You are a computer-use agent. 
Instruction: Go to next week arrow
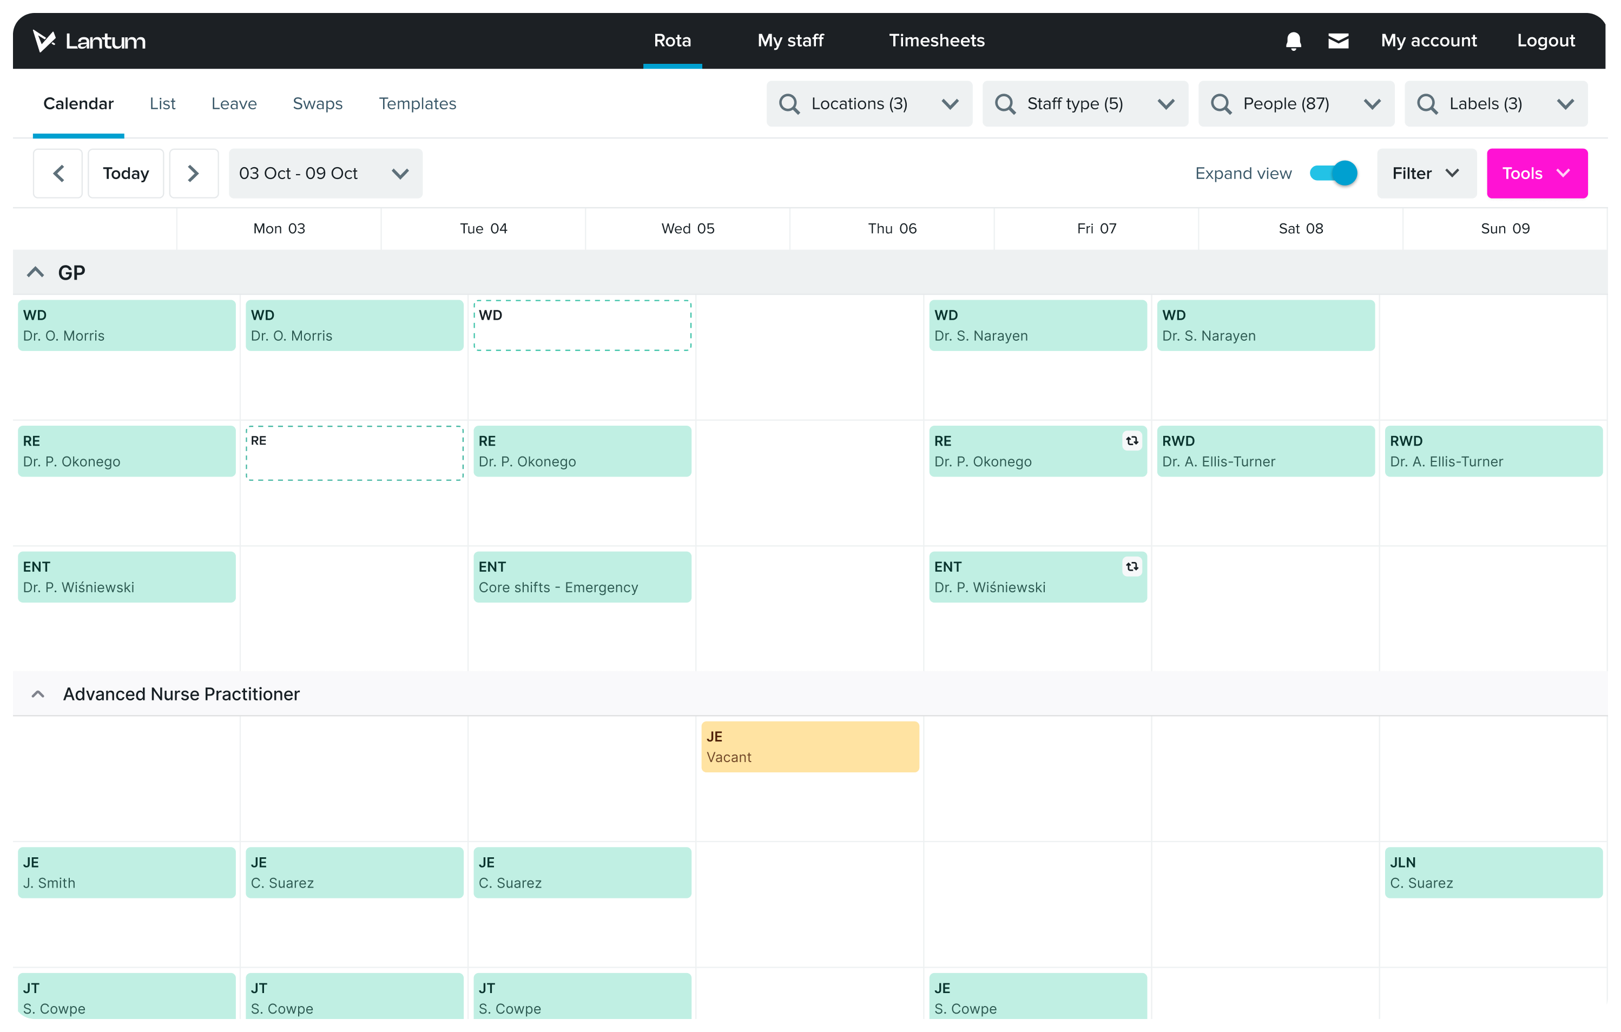[193, 174]
